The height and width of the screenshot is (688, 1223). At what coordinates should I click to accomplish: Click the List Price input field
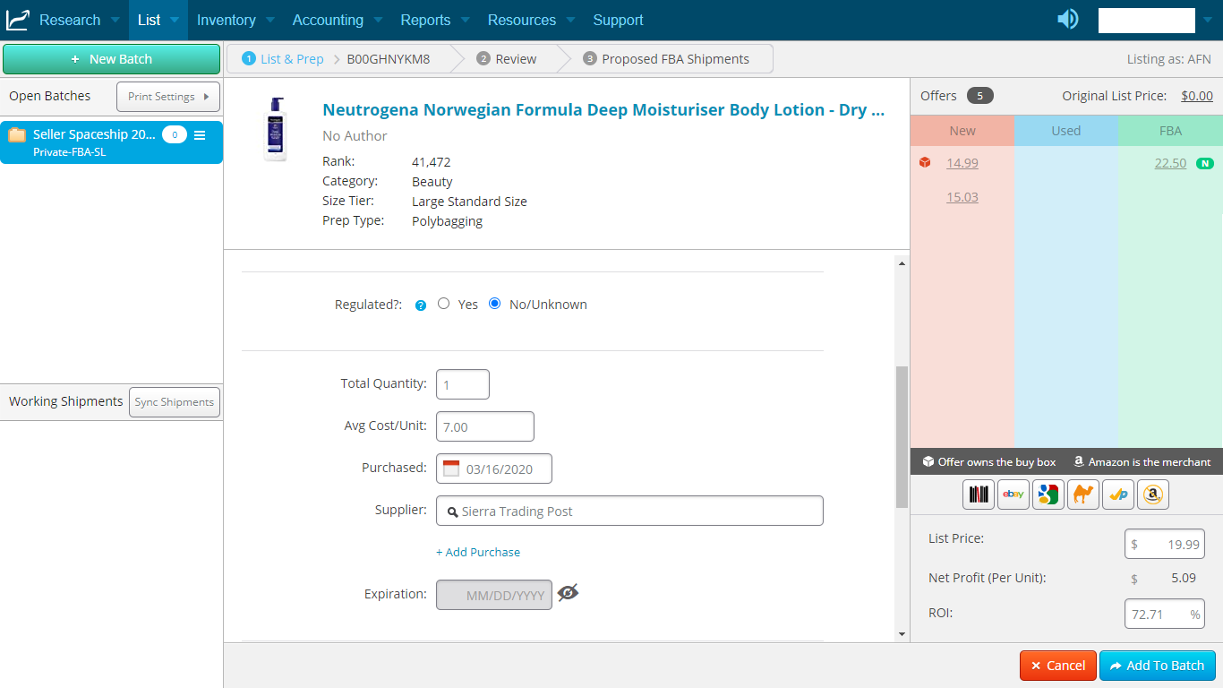click(x=1165, y=544)
